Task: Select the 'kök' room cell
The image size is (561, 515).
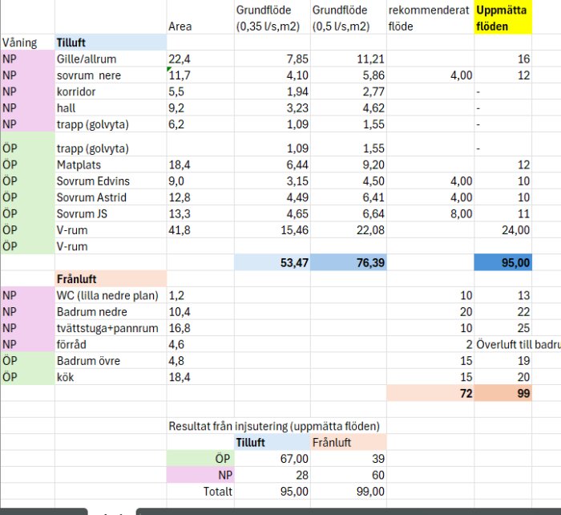Action: (111, 377)
